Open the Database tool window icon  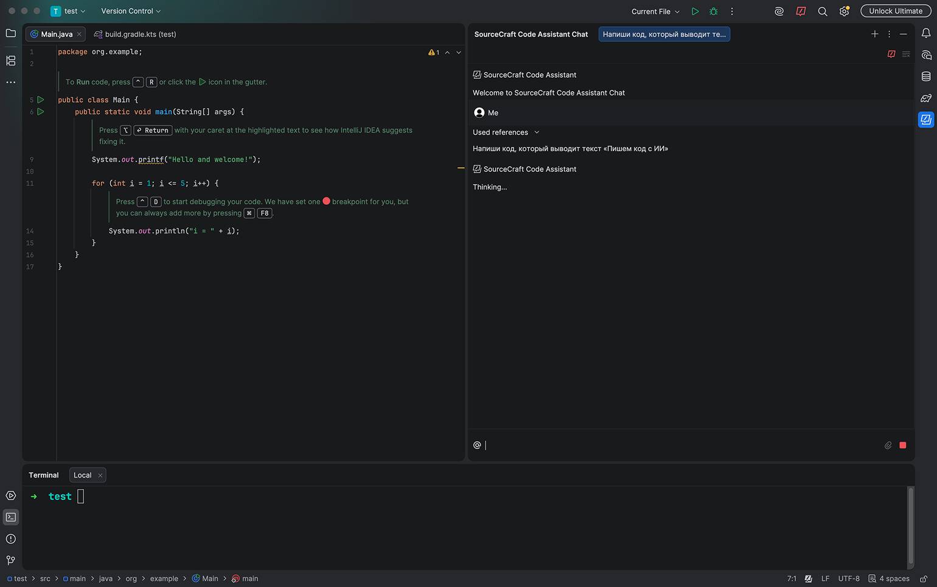click(x=926, y=77)
